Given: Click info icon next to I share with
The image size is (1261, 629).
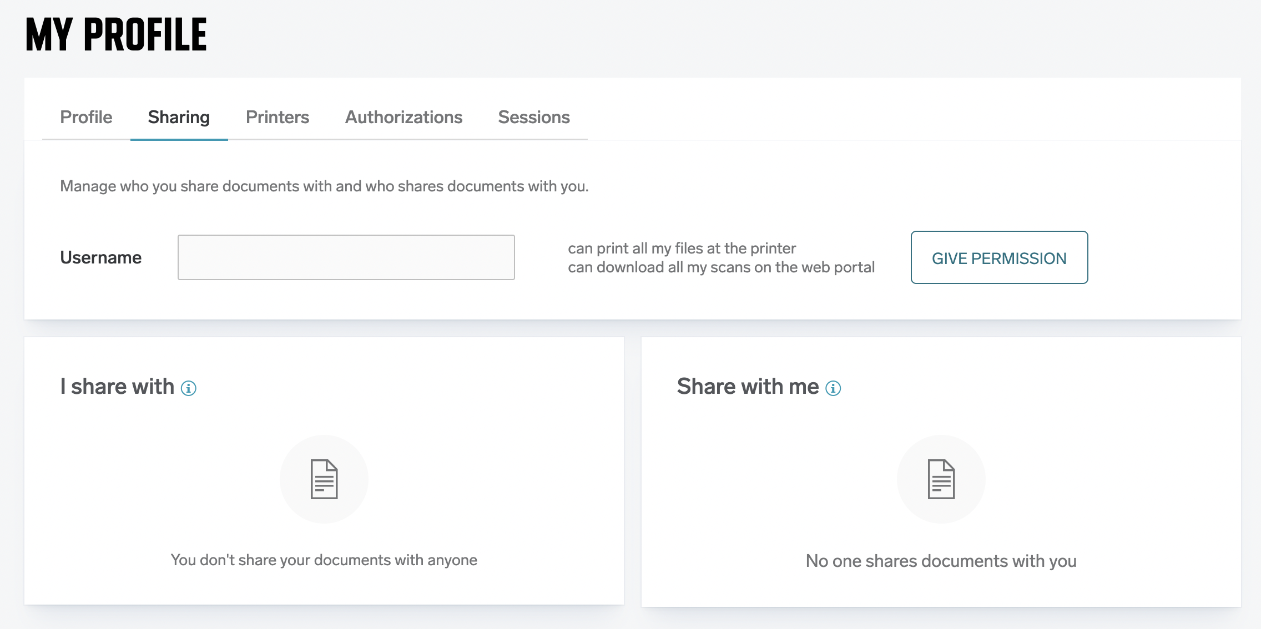Looking at the screenshot, I should [189, 388].
